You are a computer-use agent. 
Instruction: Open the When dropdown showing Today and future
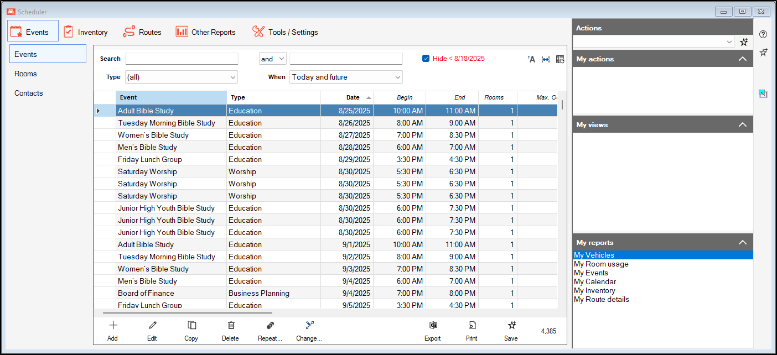346,77
